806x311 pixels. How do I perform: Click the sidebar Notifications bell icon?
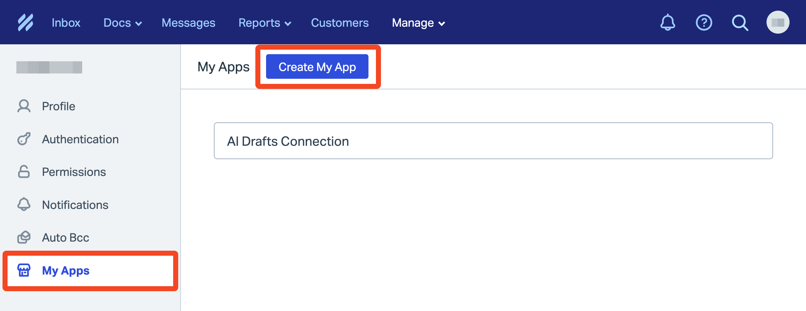point(24,205)
